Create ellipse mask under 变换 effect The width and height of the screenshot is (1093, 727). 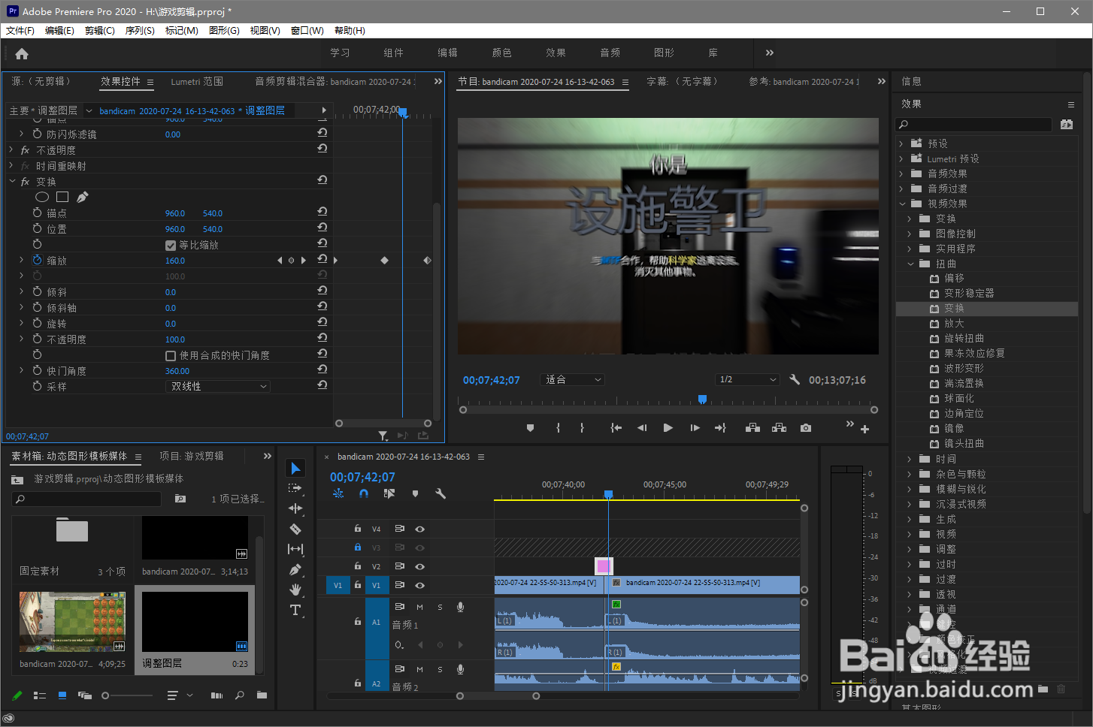(x=42, y=197)
